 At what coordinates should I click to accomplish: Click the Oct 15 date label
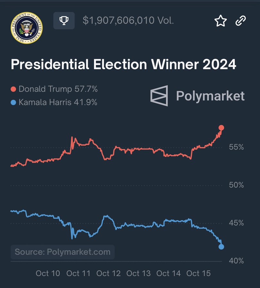tap(198, 273)
